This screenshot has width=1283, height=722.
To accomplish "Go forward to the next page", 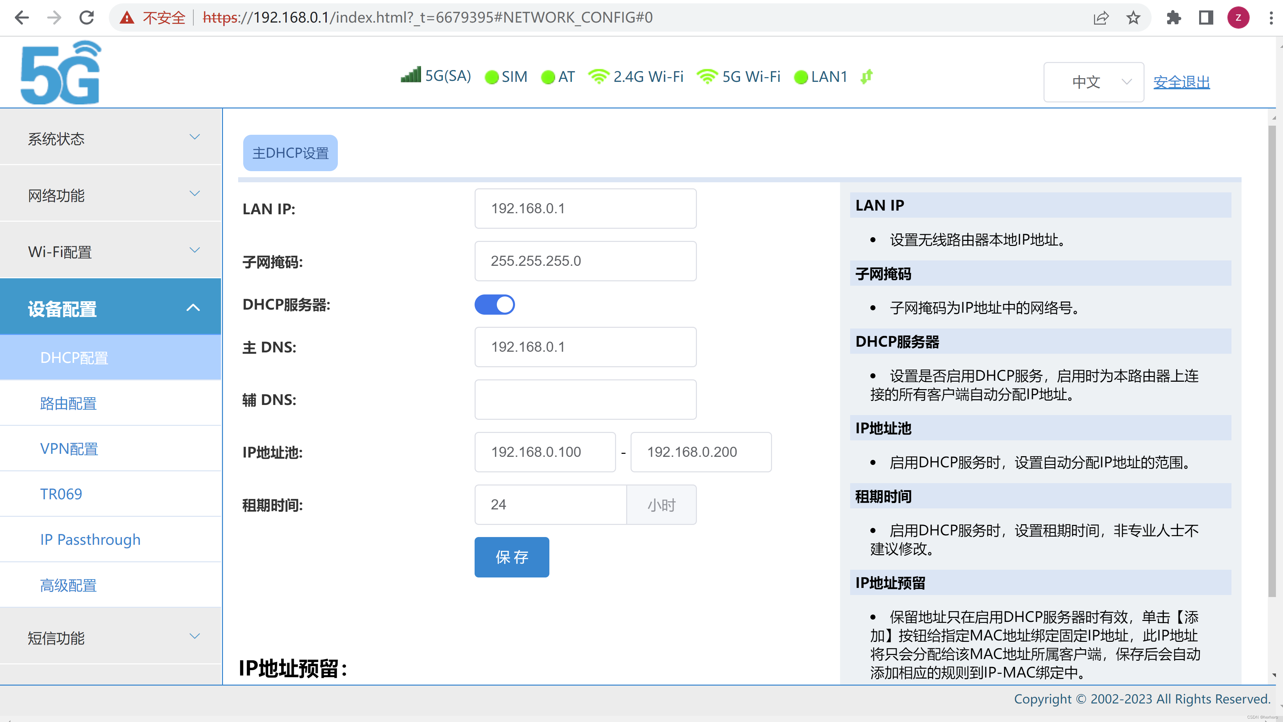I will point(54,18).
